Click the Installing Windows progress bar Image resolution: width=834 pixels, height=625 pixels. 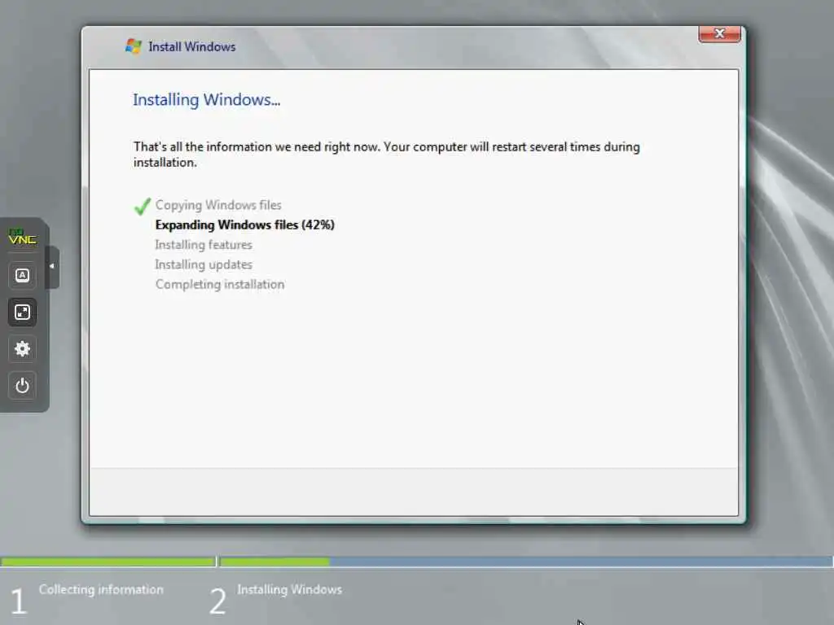pyautogui.click(x=526, y=562)
